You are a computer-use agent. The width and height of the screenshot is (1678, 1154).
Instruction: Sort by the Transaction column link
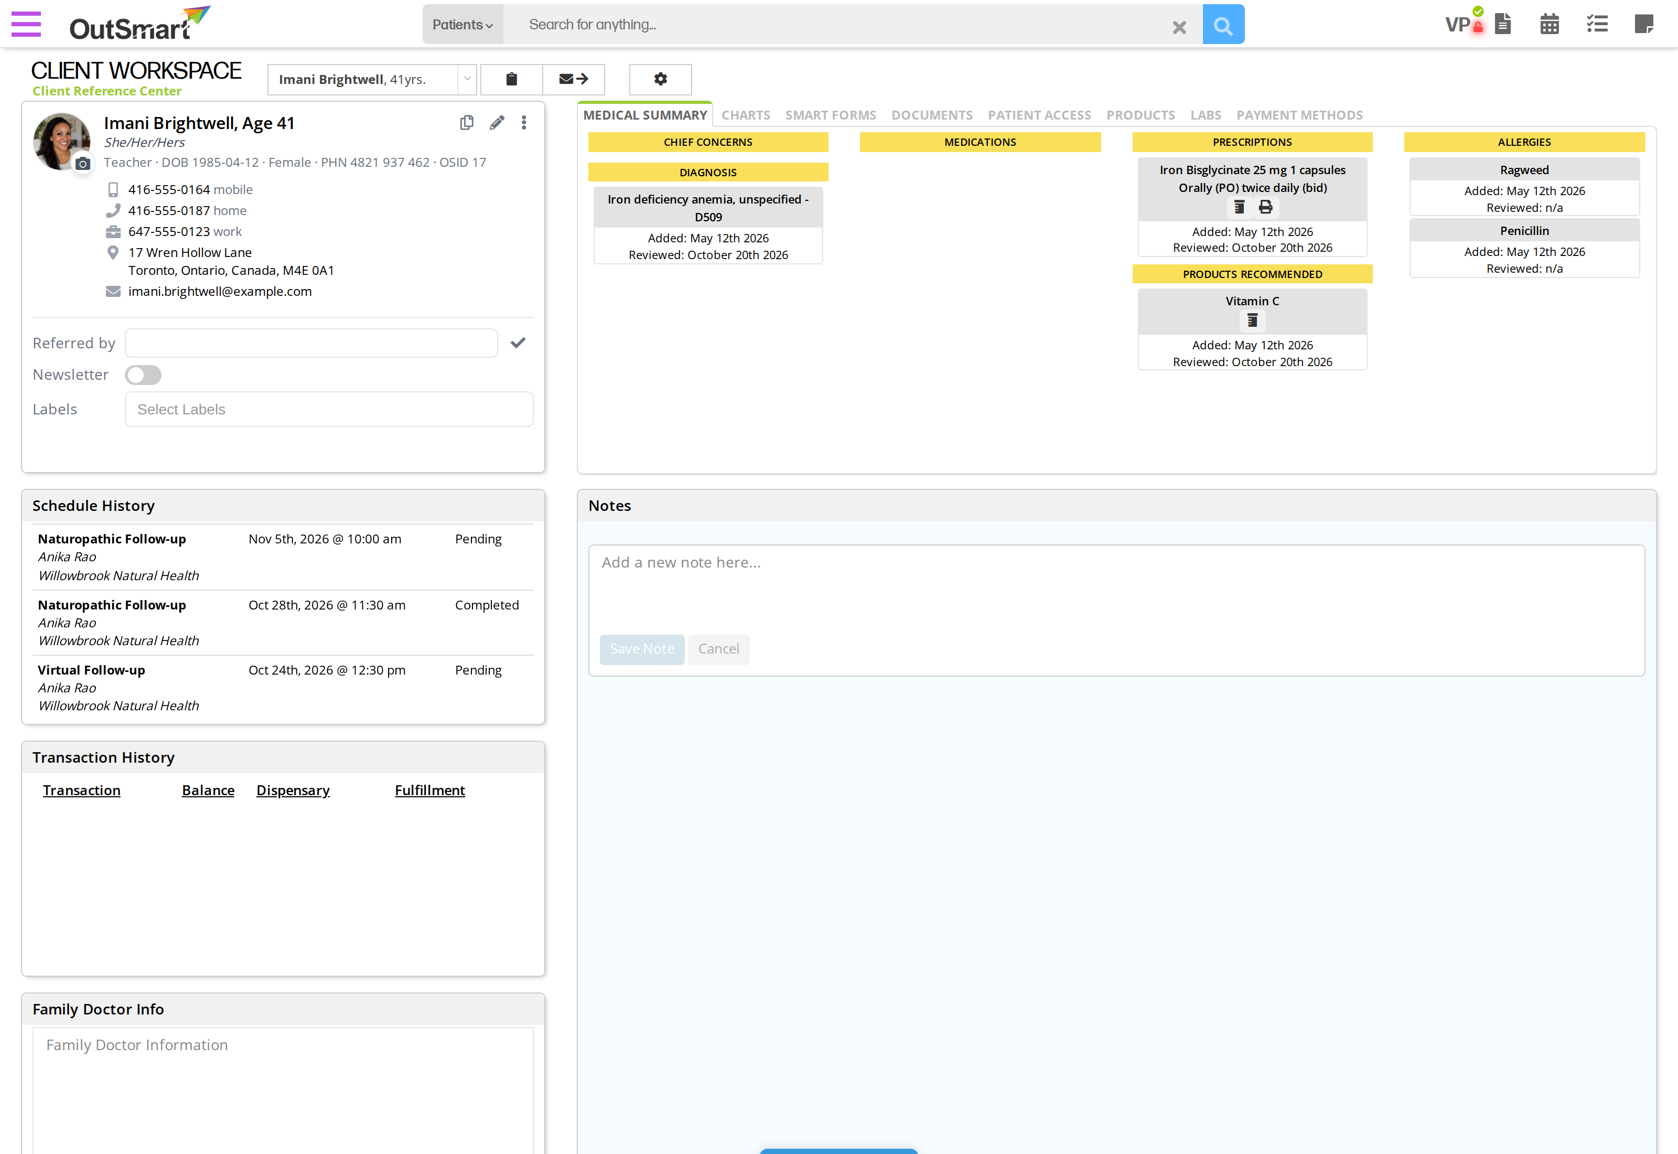pos(82,791)
